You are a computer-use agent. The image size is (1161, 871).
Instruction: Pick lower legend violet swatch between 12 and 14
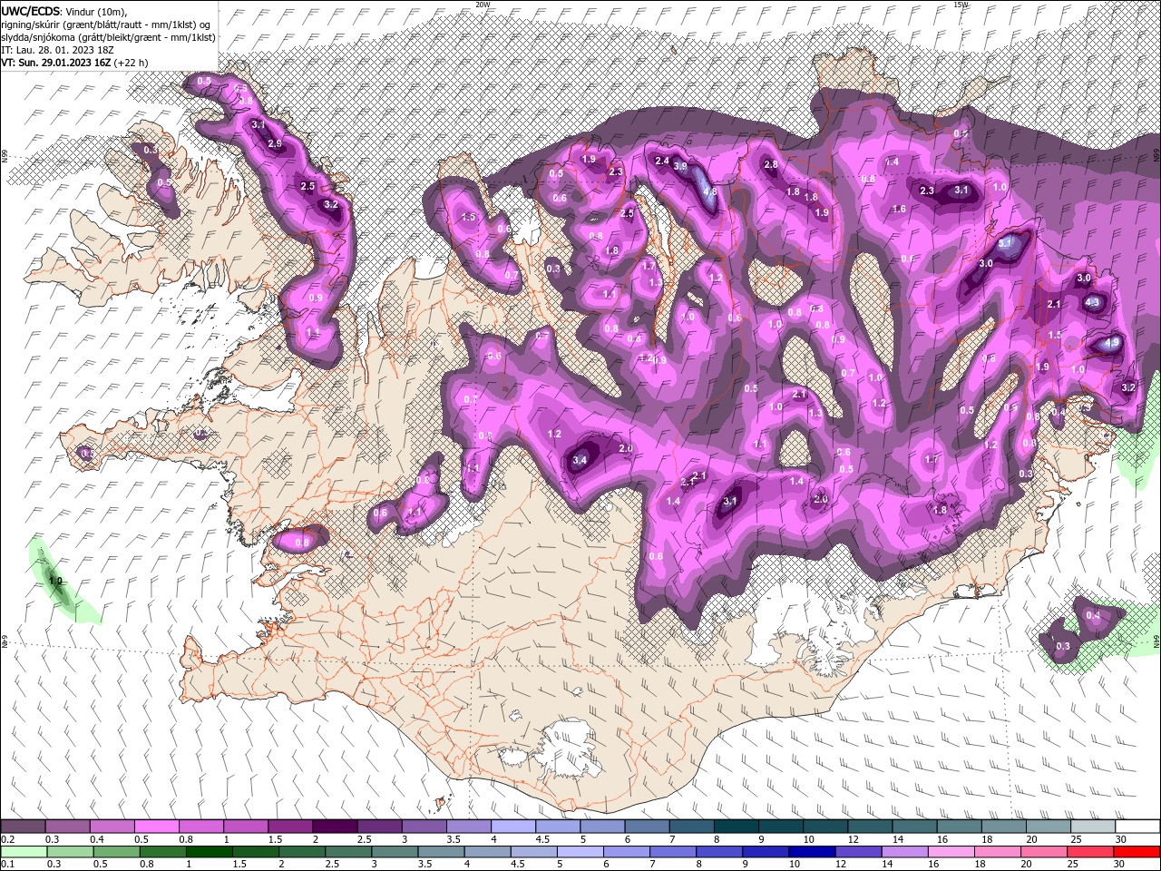tap(861, 852)
